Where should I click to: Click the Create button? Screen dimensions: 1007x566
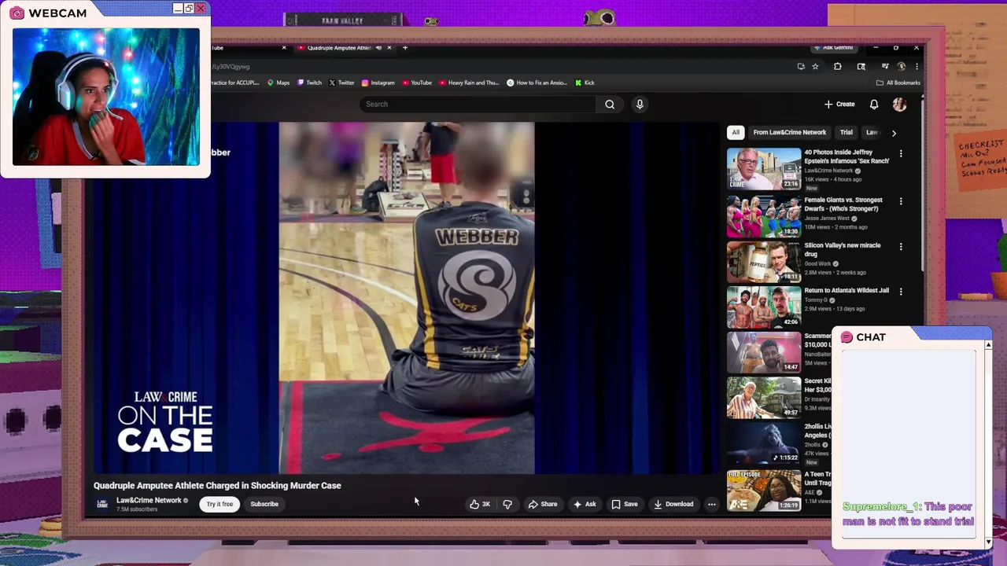click(x=839, y=104)
